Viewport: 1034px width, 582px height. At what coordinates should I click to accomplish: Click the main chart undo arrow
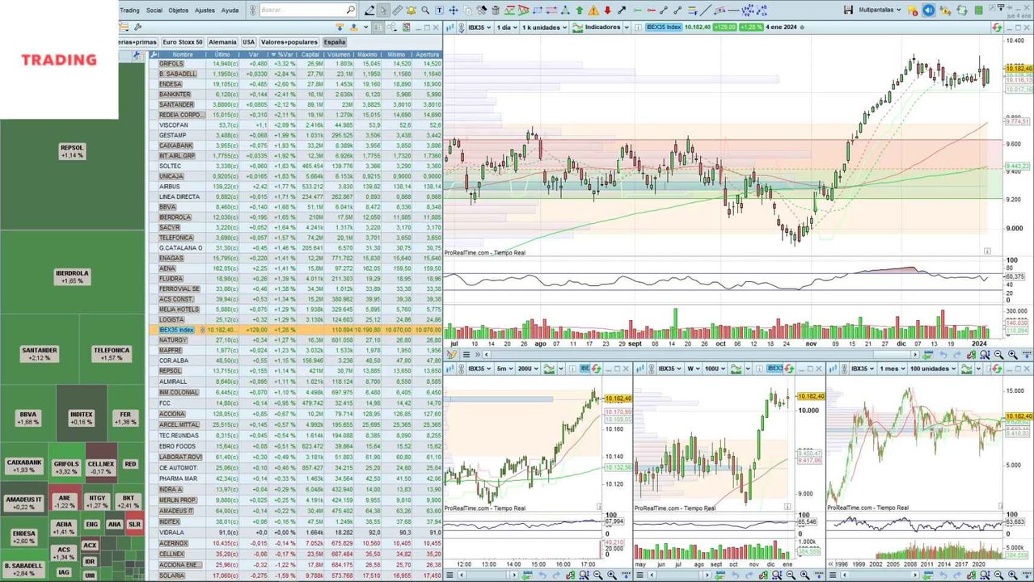[x=942, y=355]
